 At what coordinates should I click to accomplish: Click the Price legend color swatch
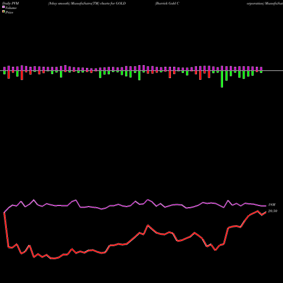coord(3,12)
